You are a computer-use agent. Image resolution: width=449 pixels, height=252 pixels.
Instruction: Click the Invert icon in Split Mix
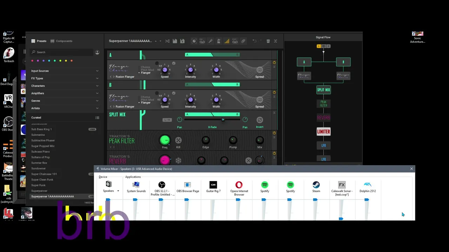260,120
